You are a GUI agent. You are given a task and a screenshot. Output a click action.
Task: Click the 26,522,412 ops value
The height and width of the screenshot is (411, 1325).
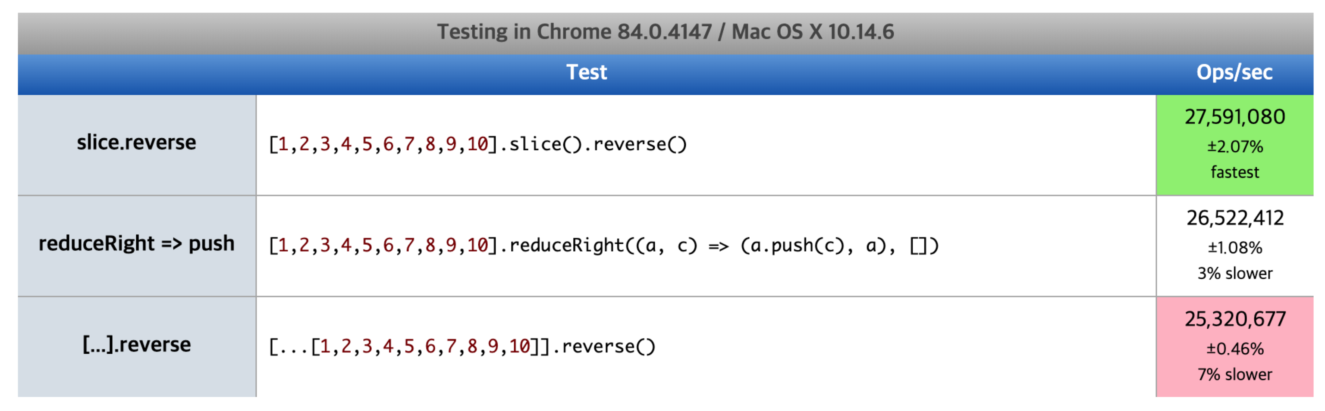click(1234, 218)
